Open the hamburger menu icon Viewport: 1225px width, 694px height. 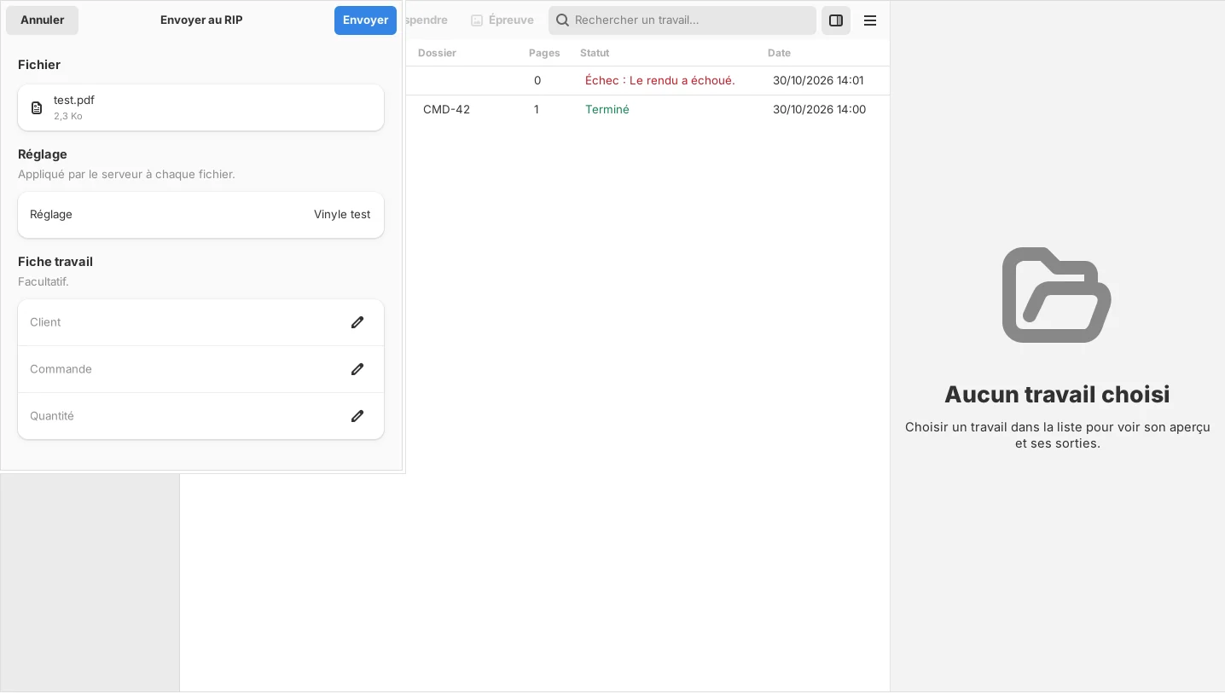click(870, 20)
